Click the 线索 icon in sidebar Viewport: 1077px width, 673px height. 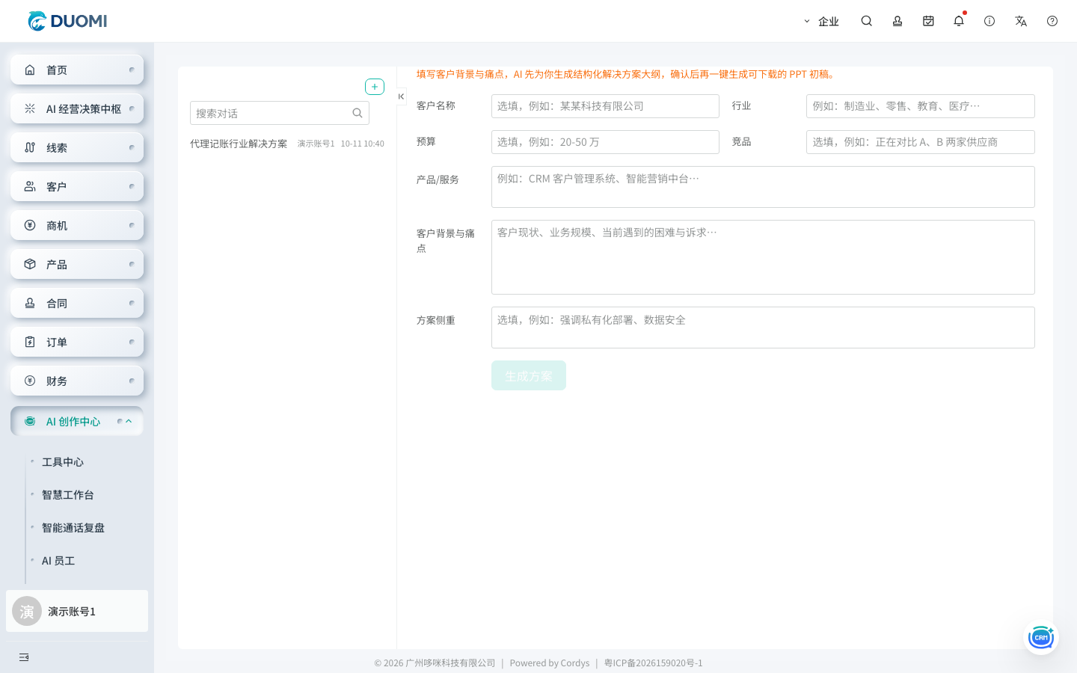point(30,147)
